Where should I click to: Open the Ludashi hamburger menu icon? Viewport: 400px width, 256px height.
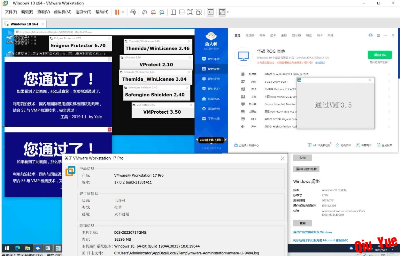379,35
